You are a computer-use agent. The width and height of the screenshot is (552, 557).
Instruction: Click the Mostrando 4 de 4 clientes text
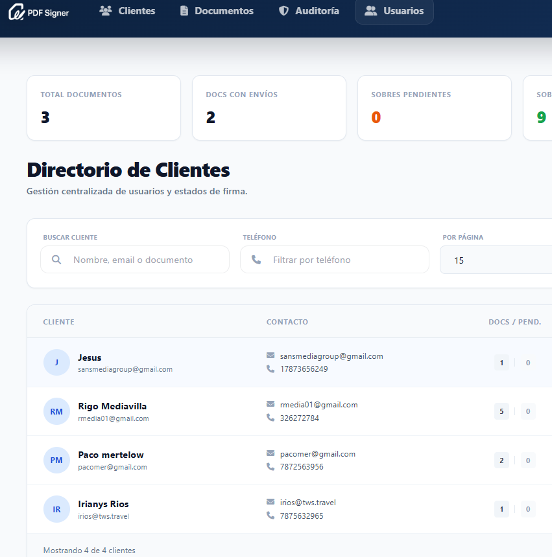click(x=90, y=551)
